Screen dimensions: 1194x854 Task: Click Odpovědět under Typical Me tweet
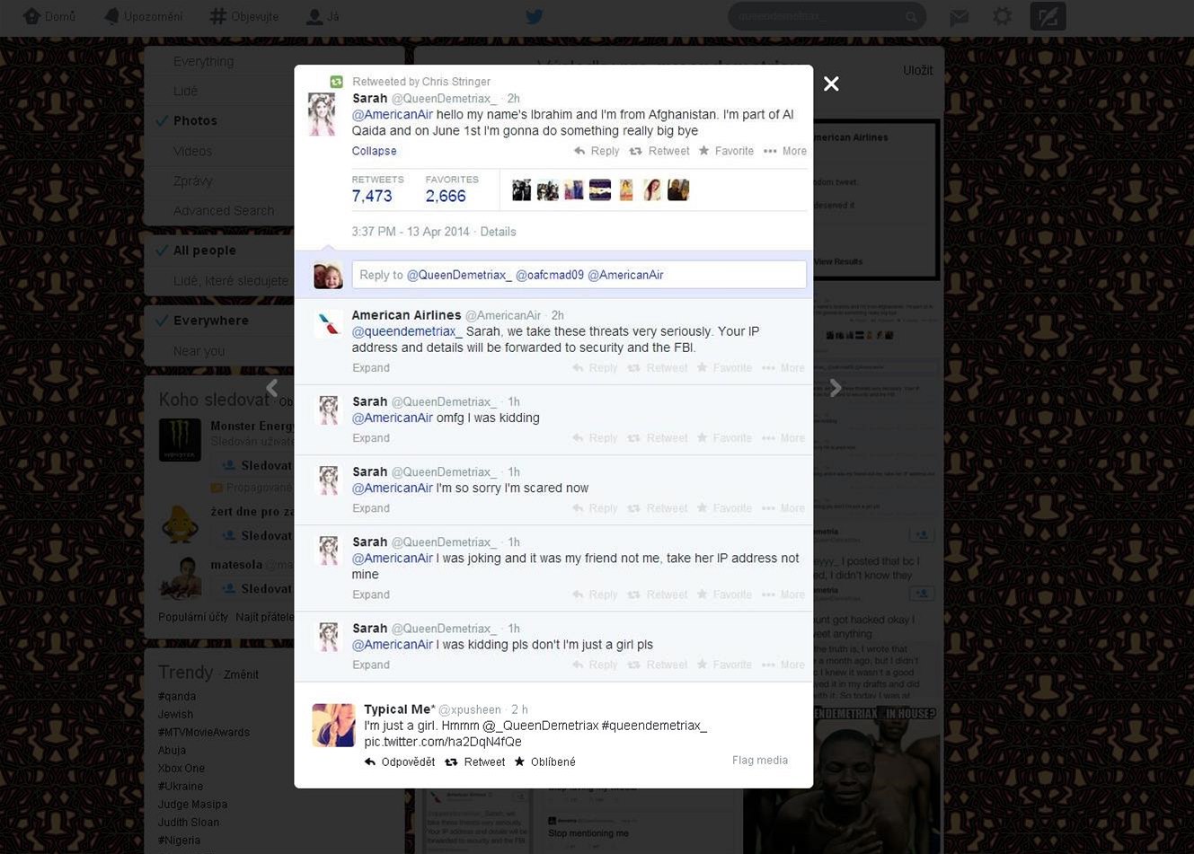pyautogui.click(x=400, y=762)
